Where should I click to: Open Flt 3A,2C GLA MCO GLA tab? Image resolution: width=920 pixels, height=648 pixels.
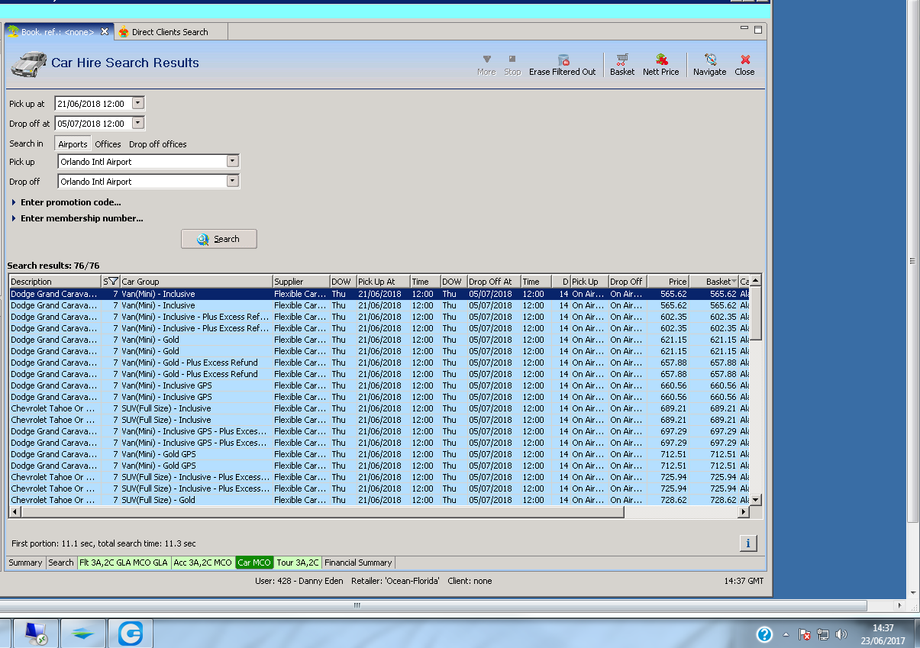[x=124, y=563]
